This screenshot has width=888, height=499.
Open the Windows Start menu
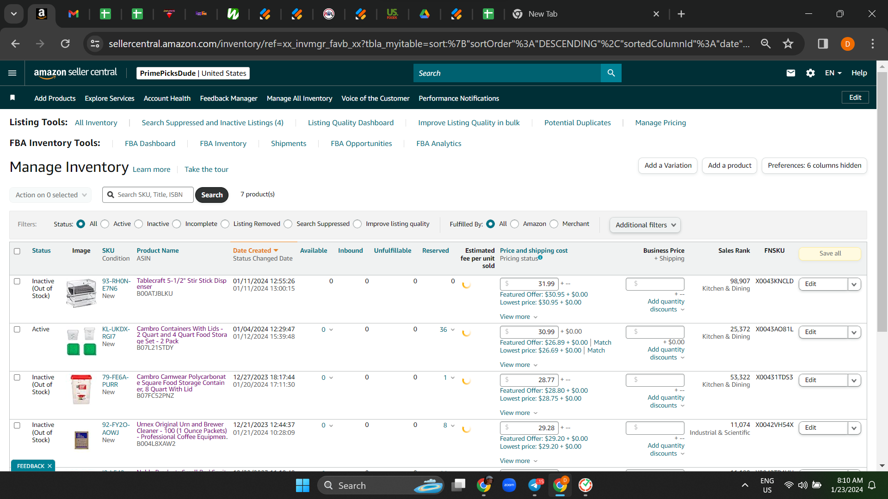click(302, 485)
